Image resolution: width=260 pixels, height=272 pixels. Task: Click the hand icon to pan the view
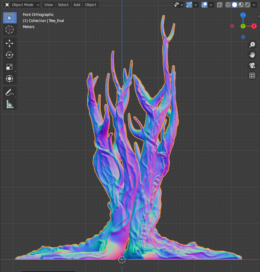[x=252, y=55]
